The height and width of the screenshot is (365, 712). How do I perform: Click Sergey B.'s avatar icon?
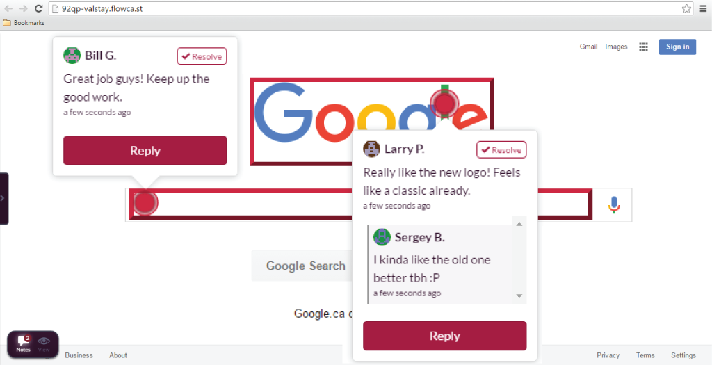pyautogui.click(x=382, y=237)
